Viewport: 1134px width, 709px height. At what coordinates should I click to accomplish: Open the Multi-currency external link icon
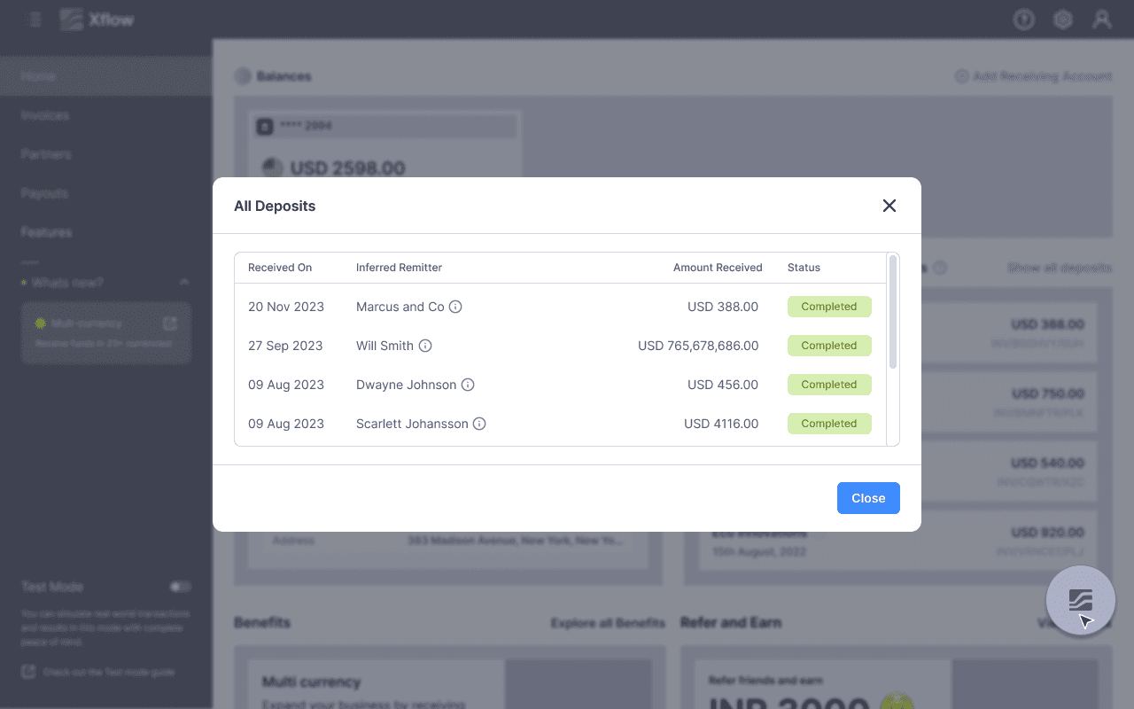(x=170, y=323)
